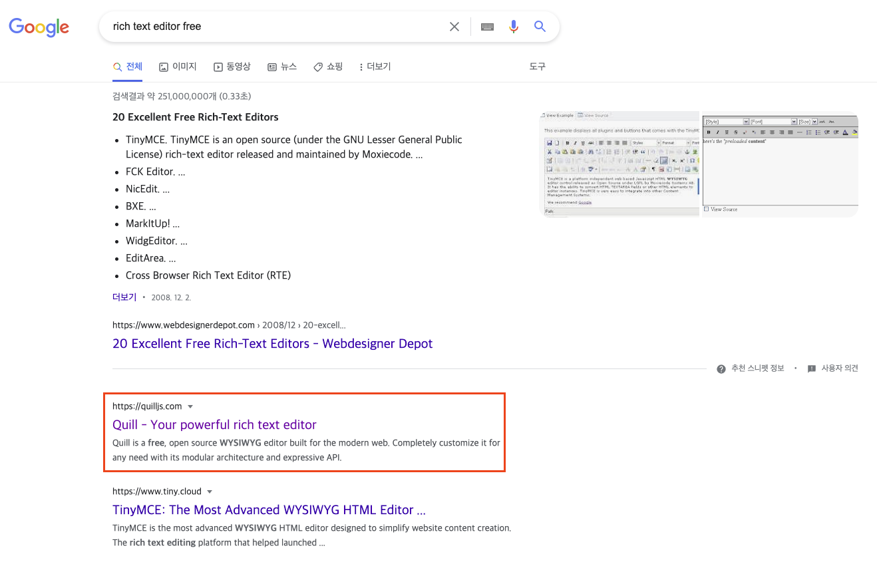Open the right editor screenshot thumbnail
The height and width of the screenshot is (562, 877).
[x=781, y=164]
